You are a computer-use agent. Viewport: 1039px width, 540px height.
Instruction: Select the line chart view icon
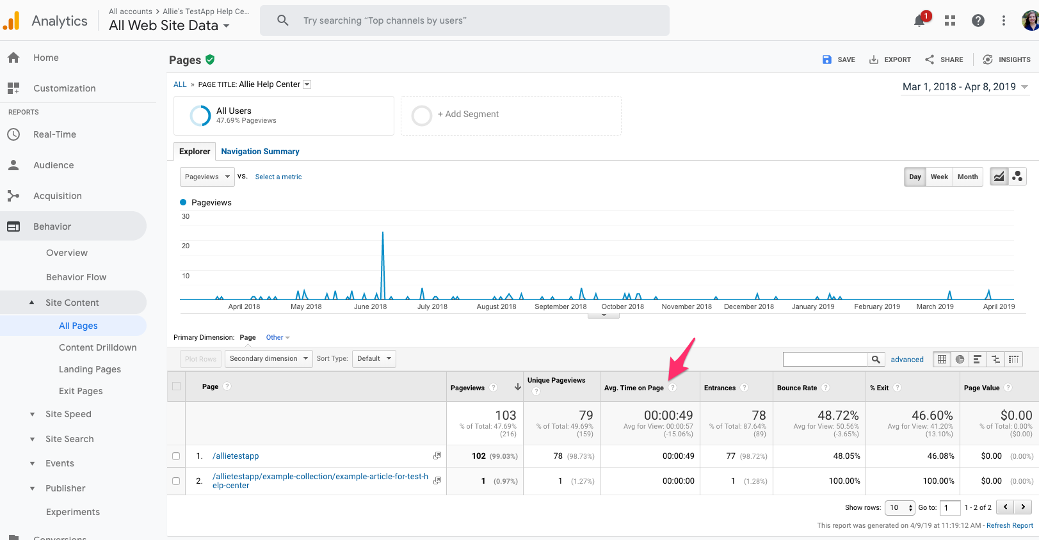pyautogui.click(x=999, y=177)
